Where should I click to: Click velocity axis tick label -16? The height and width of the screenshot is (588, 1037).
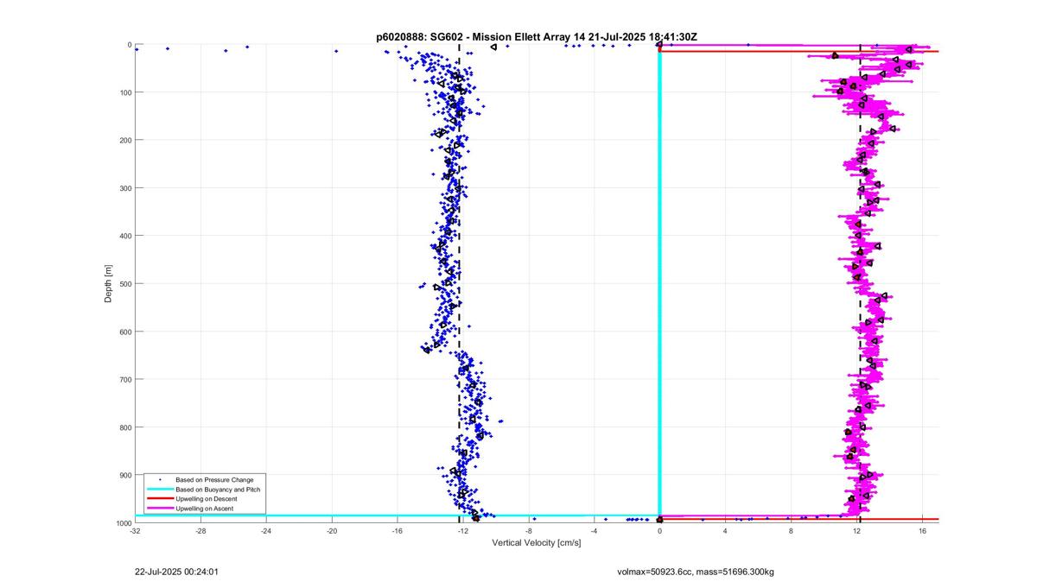[x=398, y=532]
